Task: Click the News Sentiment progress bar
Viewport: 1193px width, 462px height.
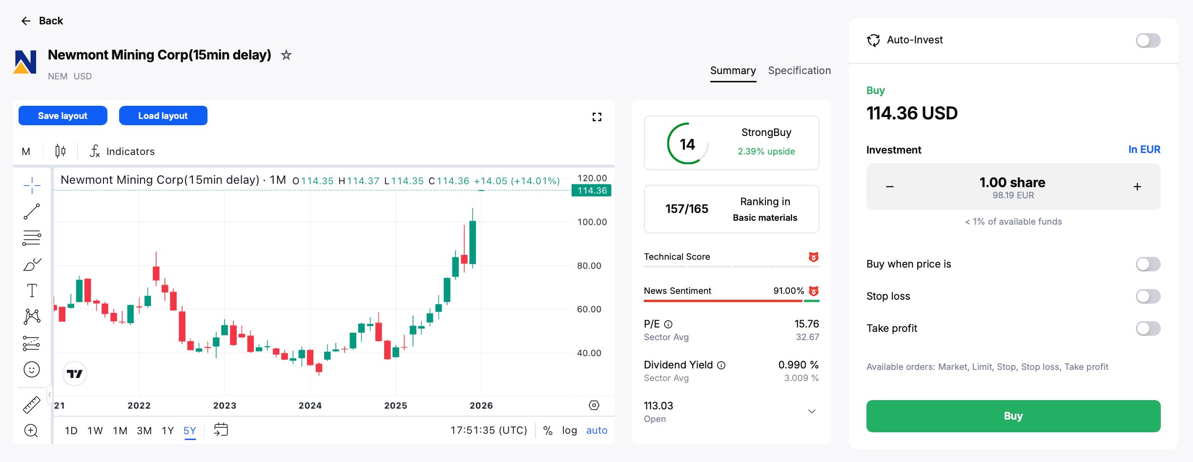Action: 731,301
